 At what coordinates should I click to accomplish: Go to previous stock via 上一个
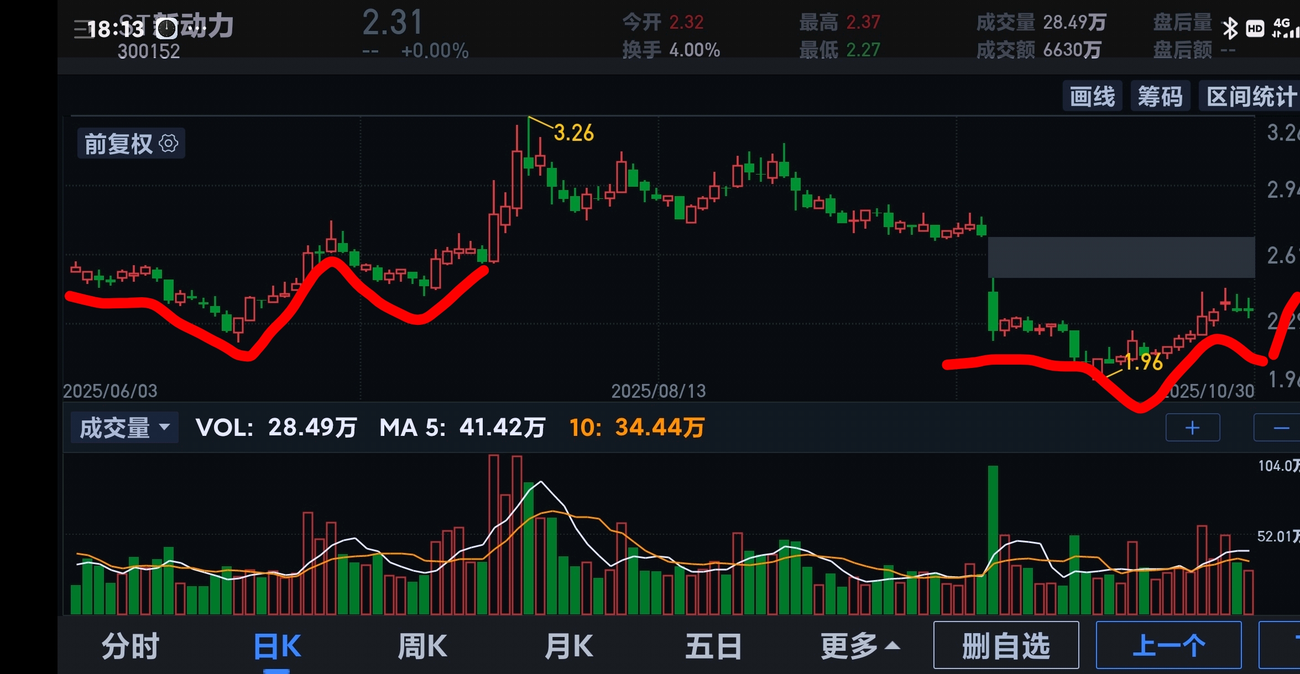(x=1168, y=645)
